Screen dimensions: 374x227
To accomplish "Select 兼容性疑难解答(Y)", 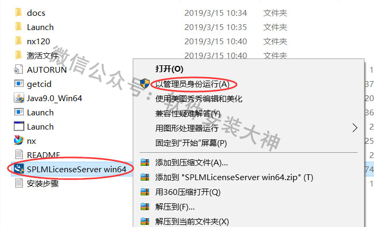I will point(188,114).
